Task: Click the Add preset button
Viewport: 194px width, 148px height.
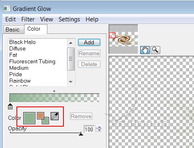Action: point(89,42)
